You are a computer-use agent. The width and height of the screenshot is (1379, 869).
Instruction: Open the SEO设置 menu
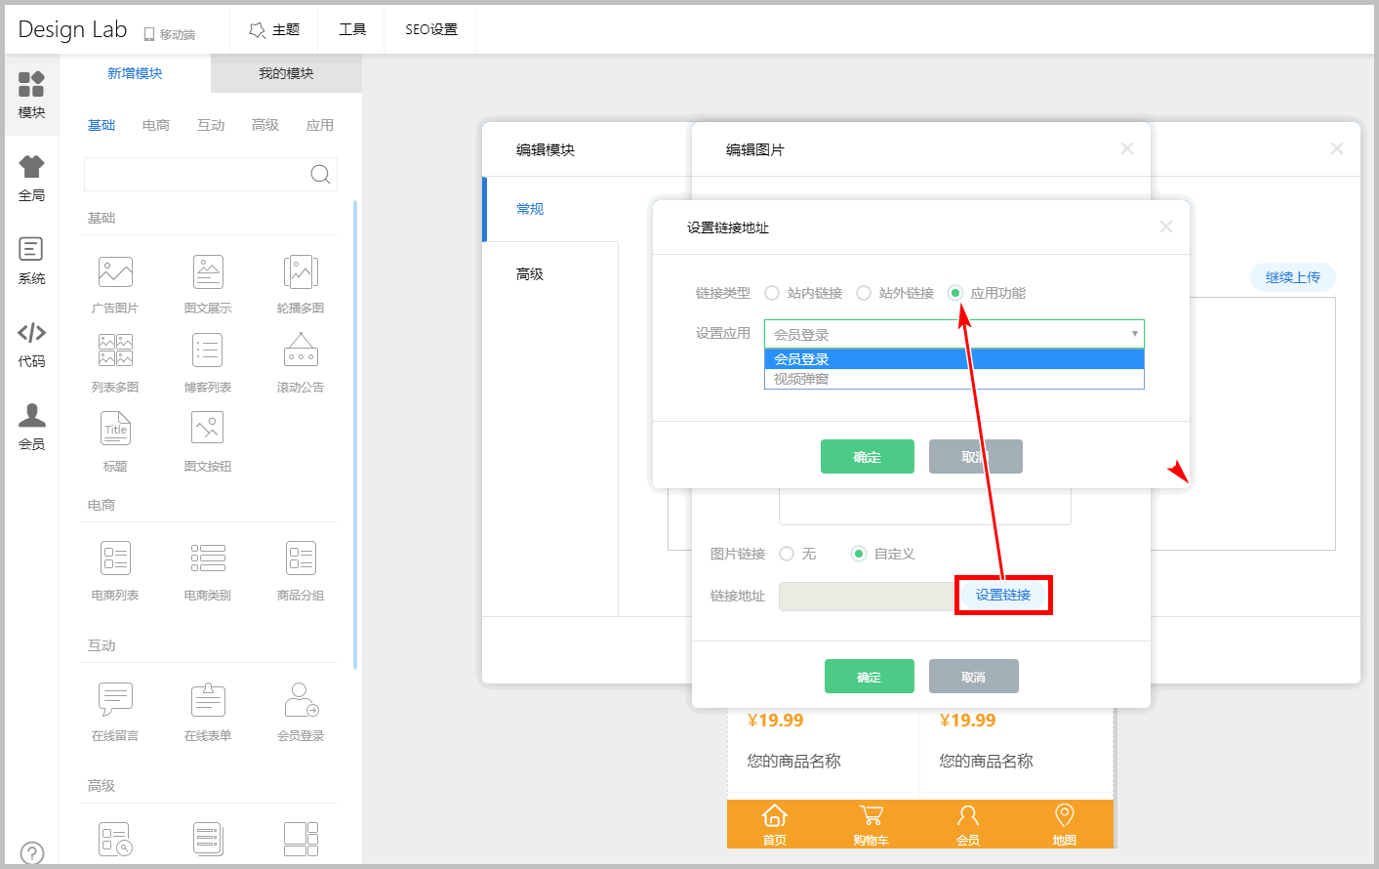[431, 30]
